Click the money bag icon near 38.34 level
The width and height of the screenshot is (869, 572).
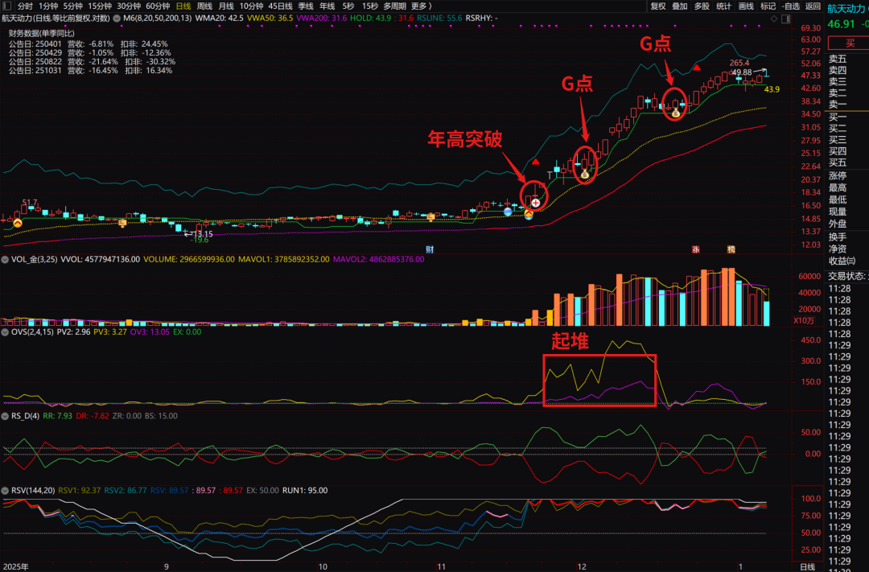point(676,113)
